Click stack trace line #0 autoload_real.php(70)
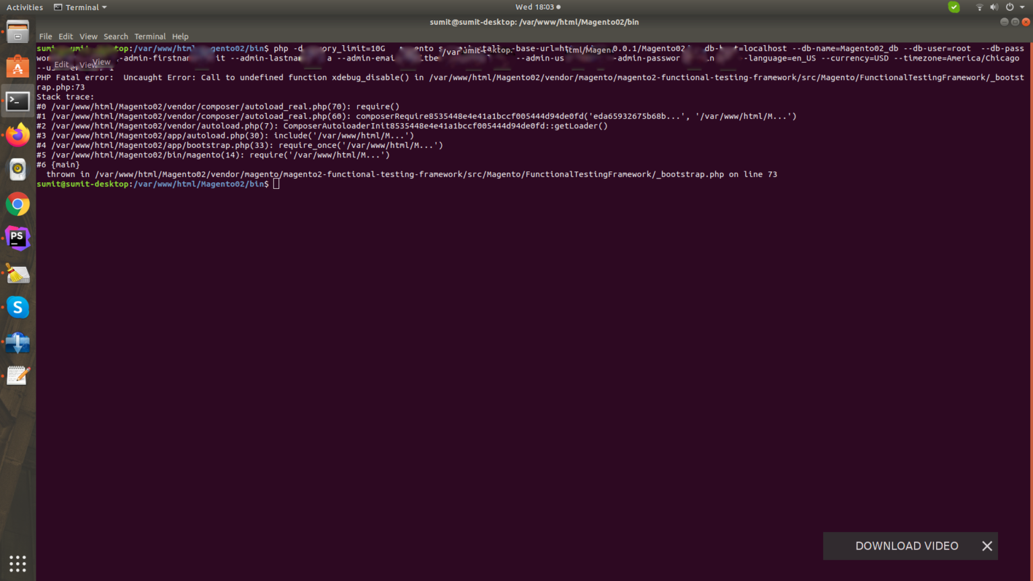The image size is (1033, 581). pos(218,106)
